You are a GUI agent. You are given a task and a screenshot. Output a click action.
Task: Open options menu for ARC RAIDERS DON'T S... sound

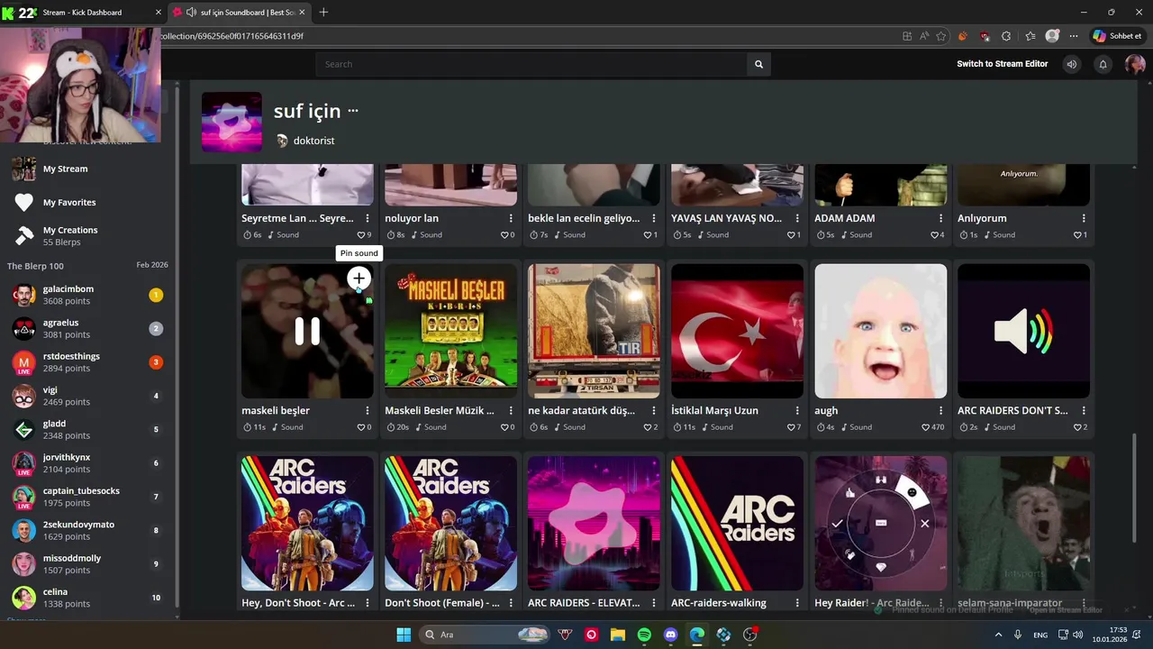(x=1084, y=410)
